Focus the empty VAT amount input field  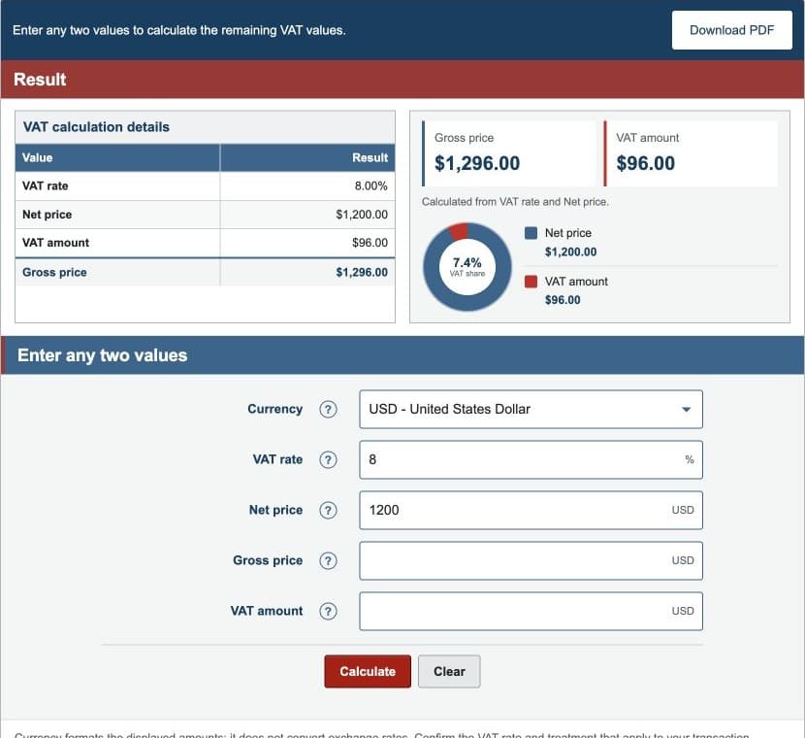[531, 611]
